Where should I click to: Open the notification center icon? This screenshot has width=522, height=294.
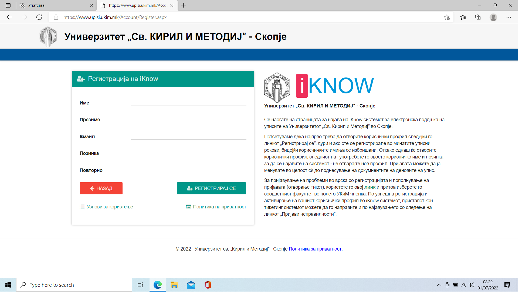coord(507,285)
